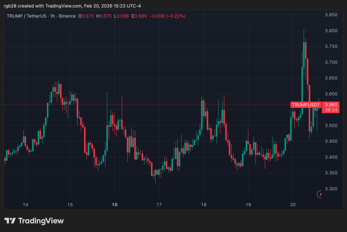The width and height of the screenshot is (347, 232).
Task: Click the purple lightning bolt icon
Action: 320,195
